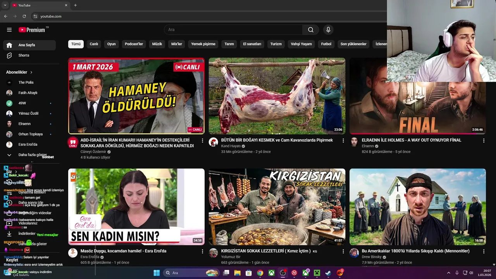Viewport: 496px width, 279px height.
Task: Open the browser tab search dropdown
Action: click(5, 5)
